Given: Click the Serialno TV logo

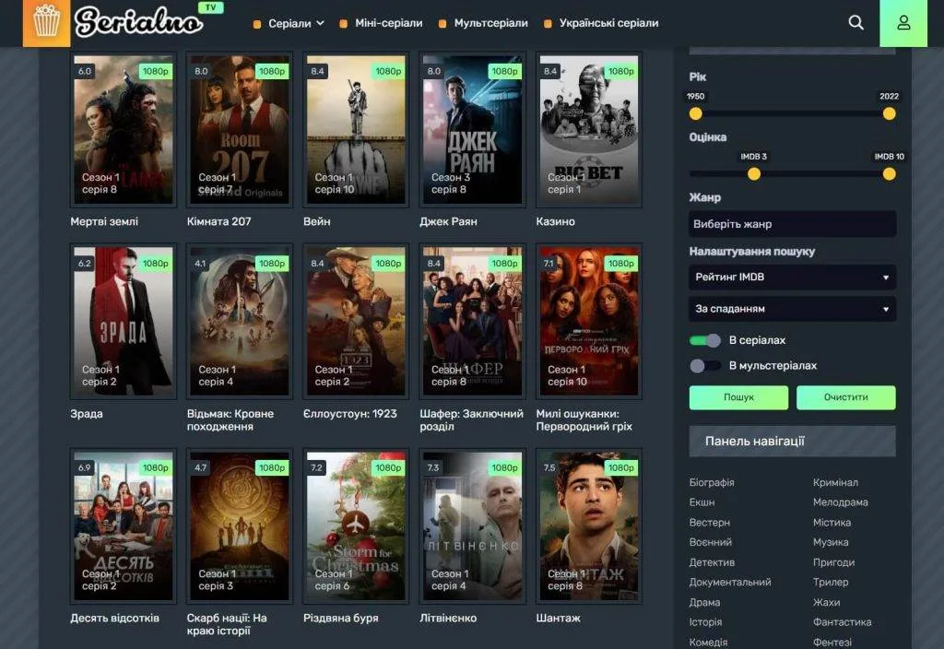Looking at the screenshot, I should click(x=147, y=20).
